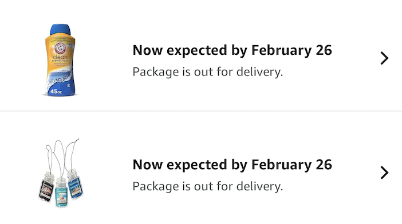
Task: Select the black jar air freshener
Action: coord(46,188)
